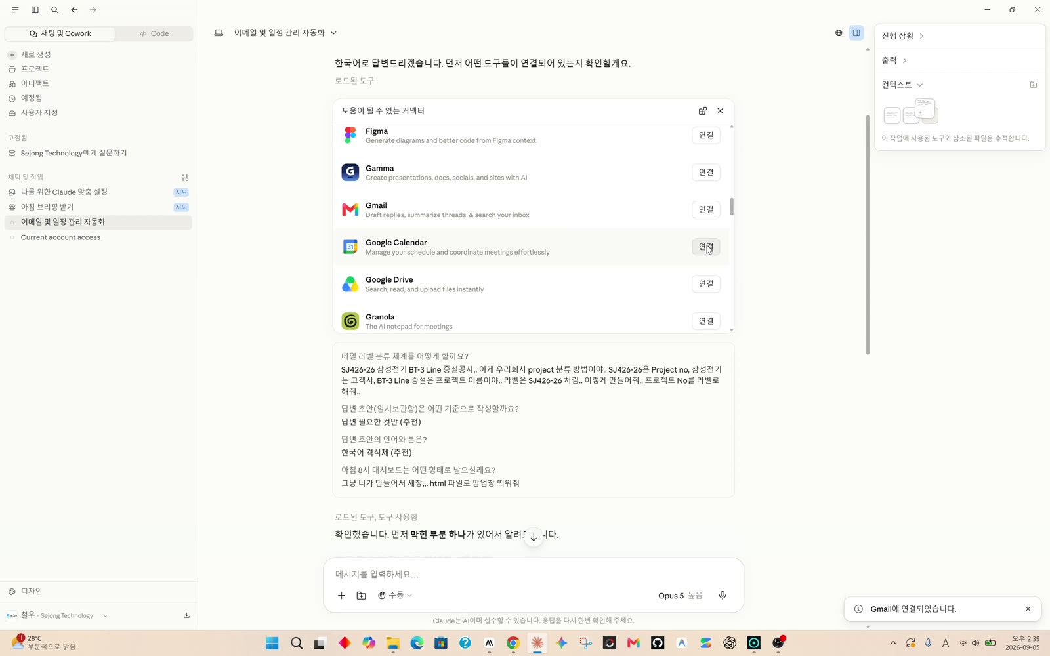Open the 수동 mode dropdown
Viewport: 1050px width, 656px height.
point(395,596)
